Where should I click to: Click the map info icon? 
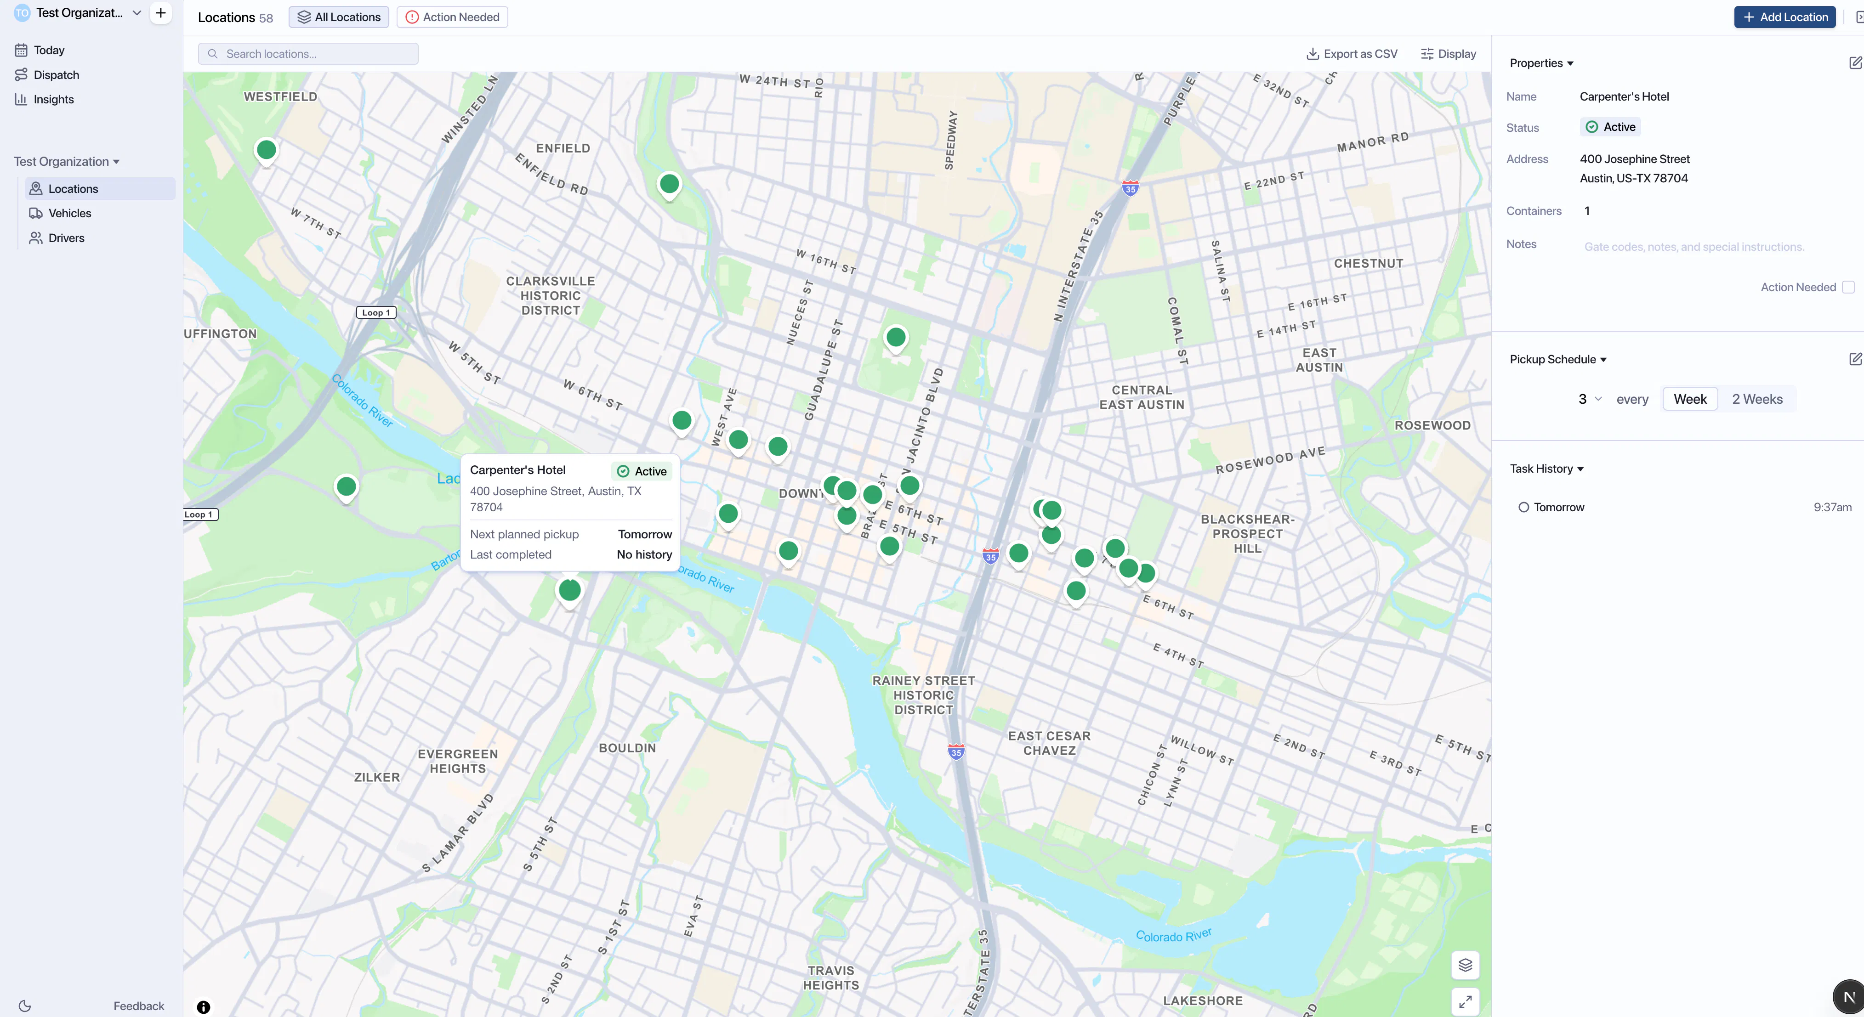203,1007
